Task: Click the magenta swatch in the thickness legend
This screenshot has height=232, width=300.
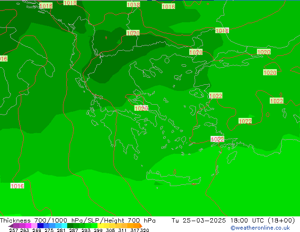Action: (x=28, y=225)
